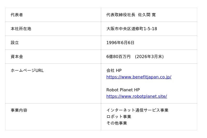Viewport: 207px width, 138px height.
Task: Click the name 佐久間 寛
Action: (x=147, y=15)
